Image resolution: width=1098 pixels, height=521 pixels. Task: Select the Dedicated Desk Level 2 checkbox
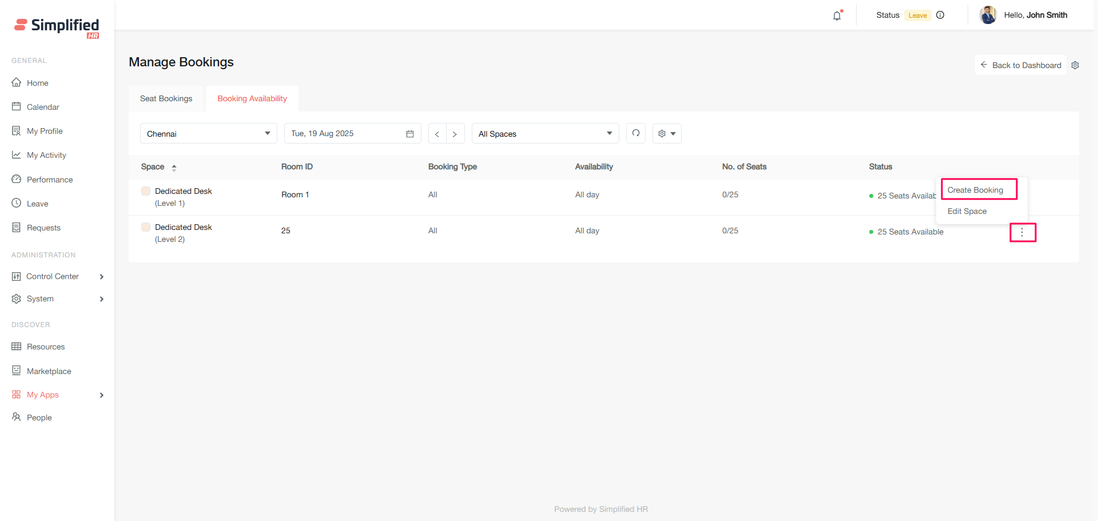pos(146,227)
